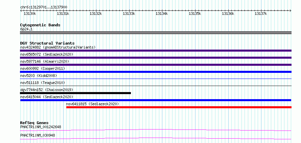Open nsv511118 (Teague2010) variant label
Screen dimensions: 301x143
[x=43, y=83]
